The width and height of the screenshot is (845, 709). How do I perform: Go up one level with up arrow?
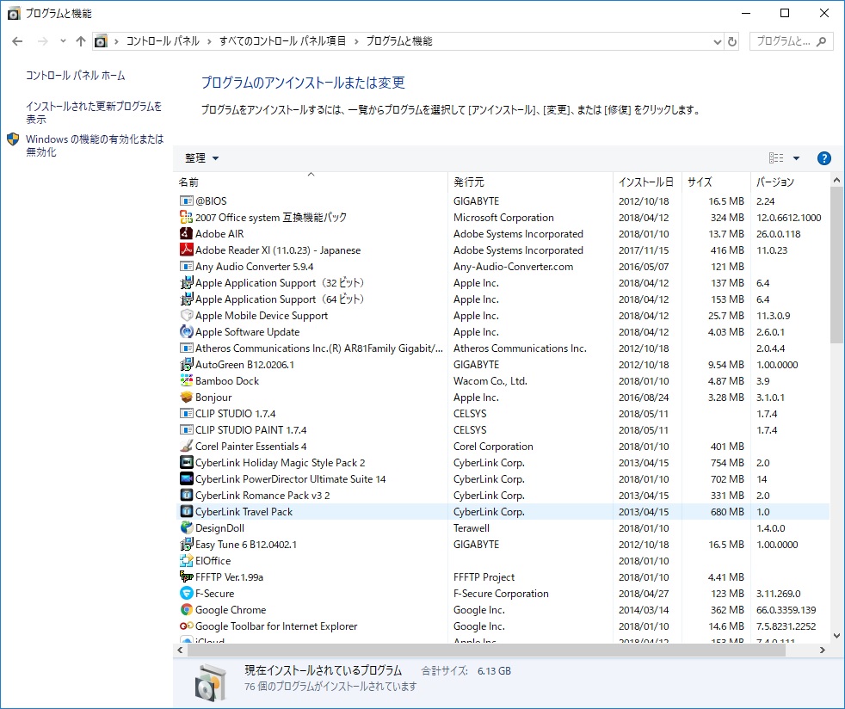[x=81, y=41]
